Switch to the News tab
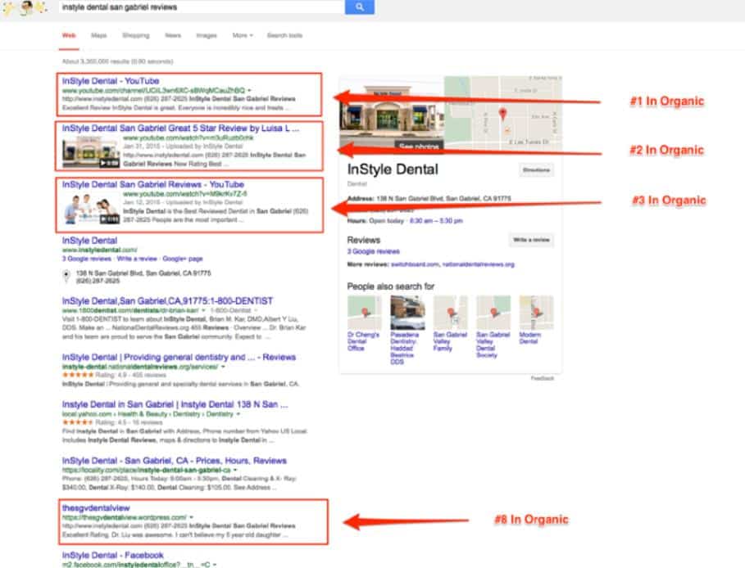Viewport: 745px width, 568px height. click(x=173, y=35)
